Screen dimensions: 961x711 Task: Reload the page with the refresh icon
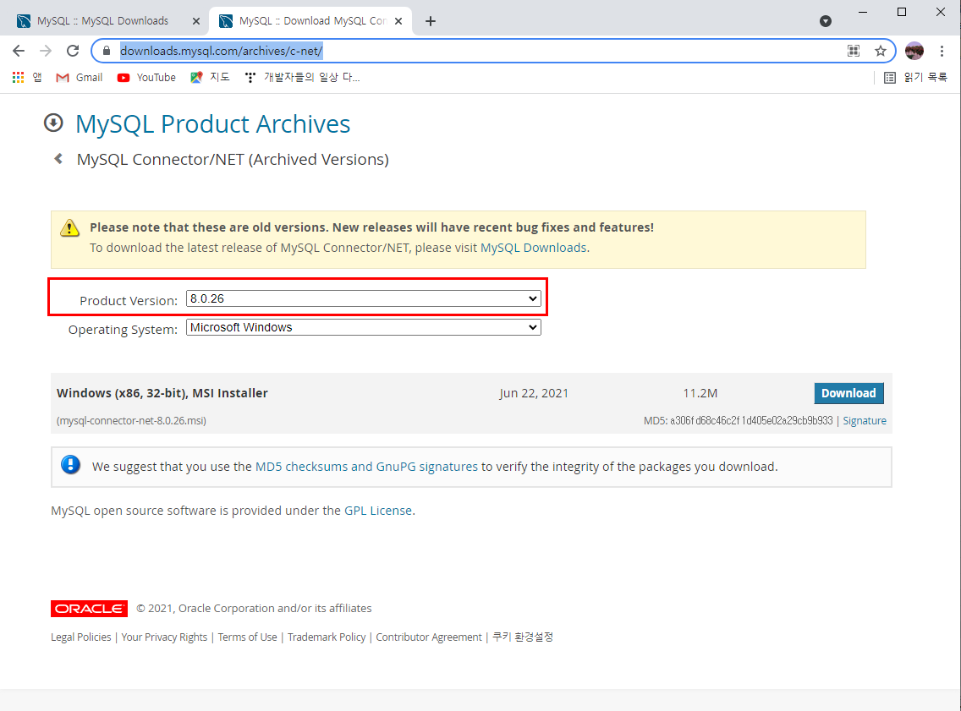[x=73, y=51]
